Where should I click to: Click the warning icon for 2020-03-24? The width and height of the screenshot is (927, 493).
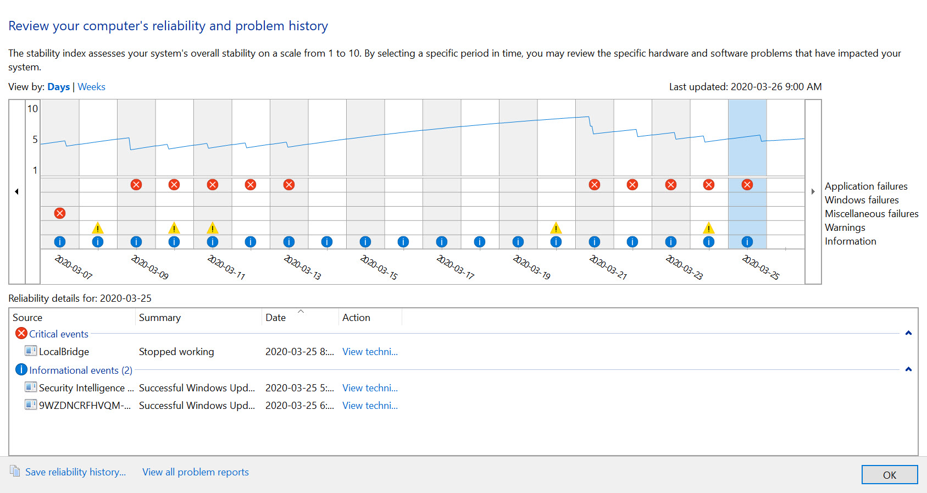click(x=709, y=228)
